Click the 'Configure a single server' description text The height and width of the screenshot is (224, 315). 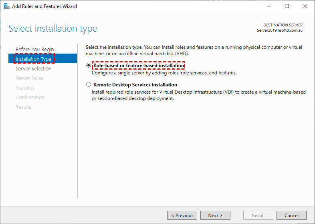click(x=164, y=73)
